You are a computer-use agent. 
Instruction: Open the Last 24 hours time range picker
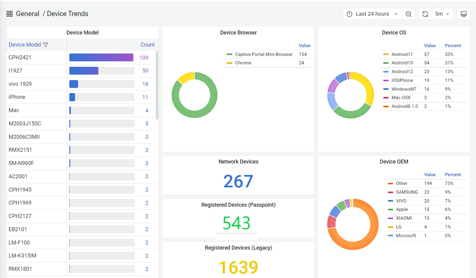[x=372, y=14]
